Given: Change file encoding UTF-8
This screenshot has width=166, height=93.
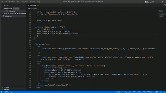Looking at the screenshot, I should (x=134, y=92).
